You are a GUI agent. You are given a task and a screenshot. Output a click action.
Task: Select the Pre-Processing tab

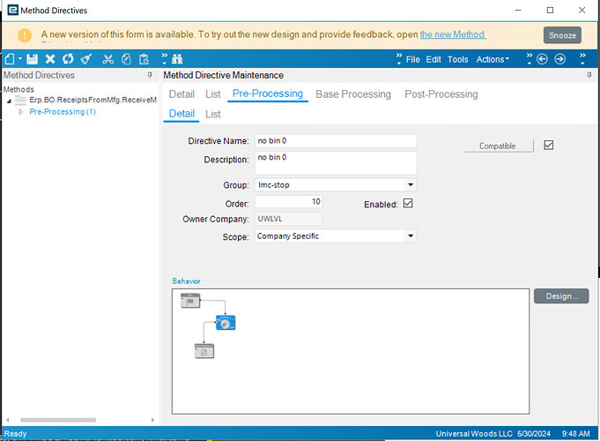[268, 93]
